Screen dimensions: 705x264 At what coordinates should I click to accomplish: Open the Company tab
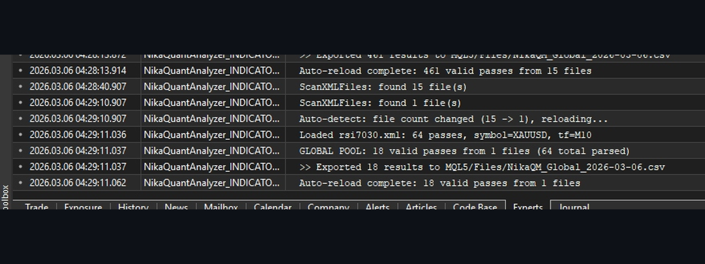coord(328,206)
